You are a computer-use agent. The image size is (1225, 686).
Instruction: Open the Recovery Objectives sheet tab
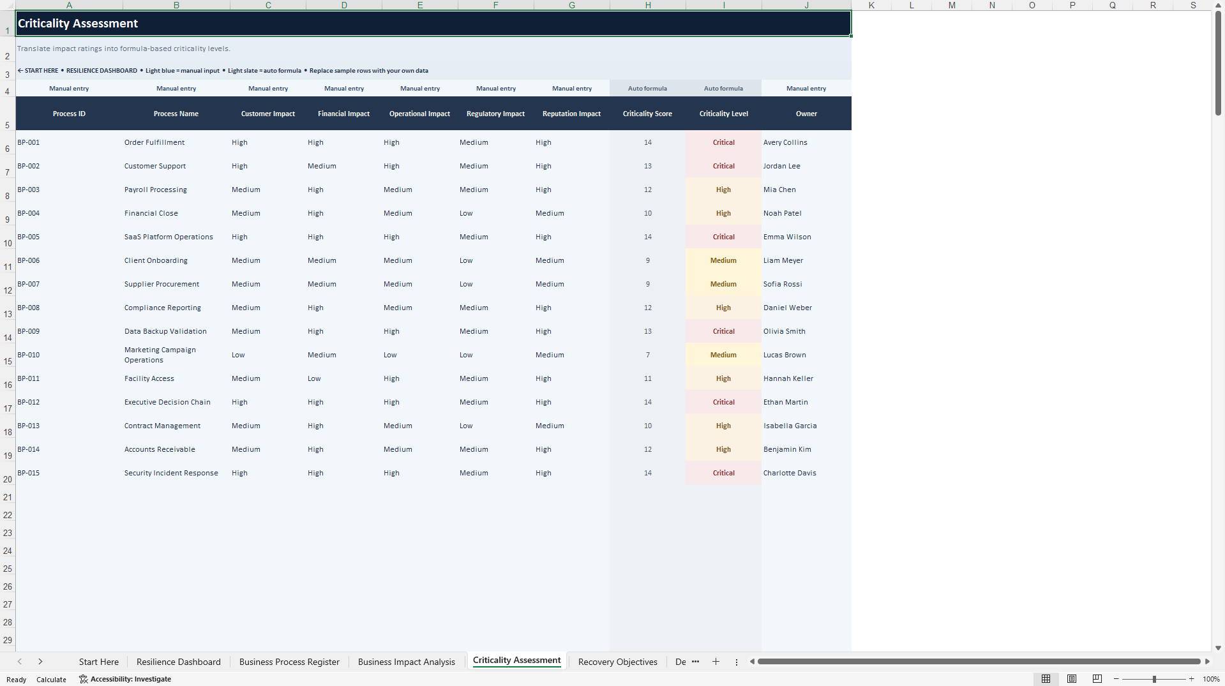[618, 662]
